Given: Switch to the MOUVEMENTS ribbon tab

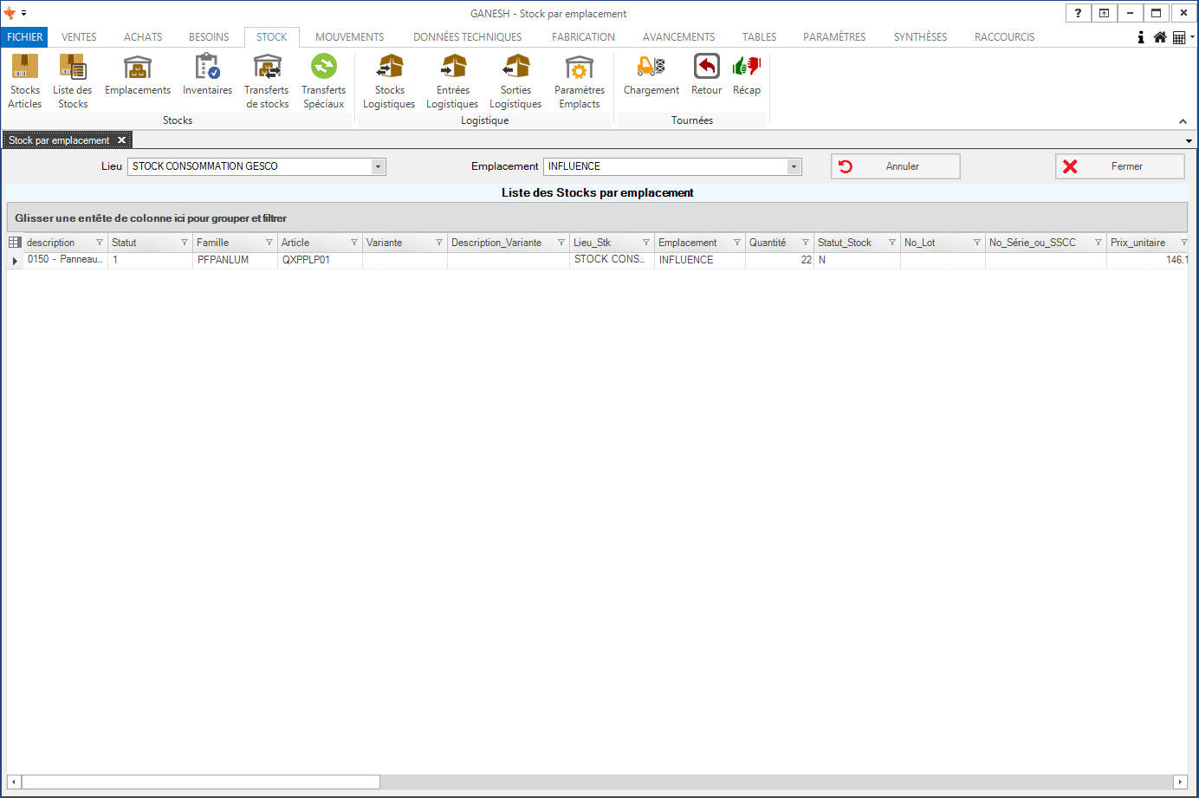Looking at the screenshot, I should pos(349,37).
